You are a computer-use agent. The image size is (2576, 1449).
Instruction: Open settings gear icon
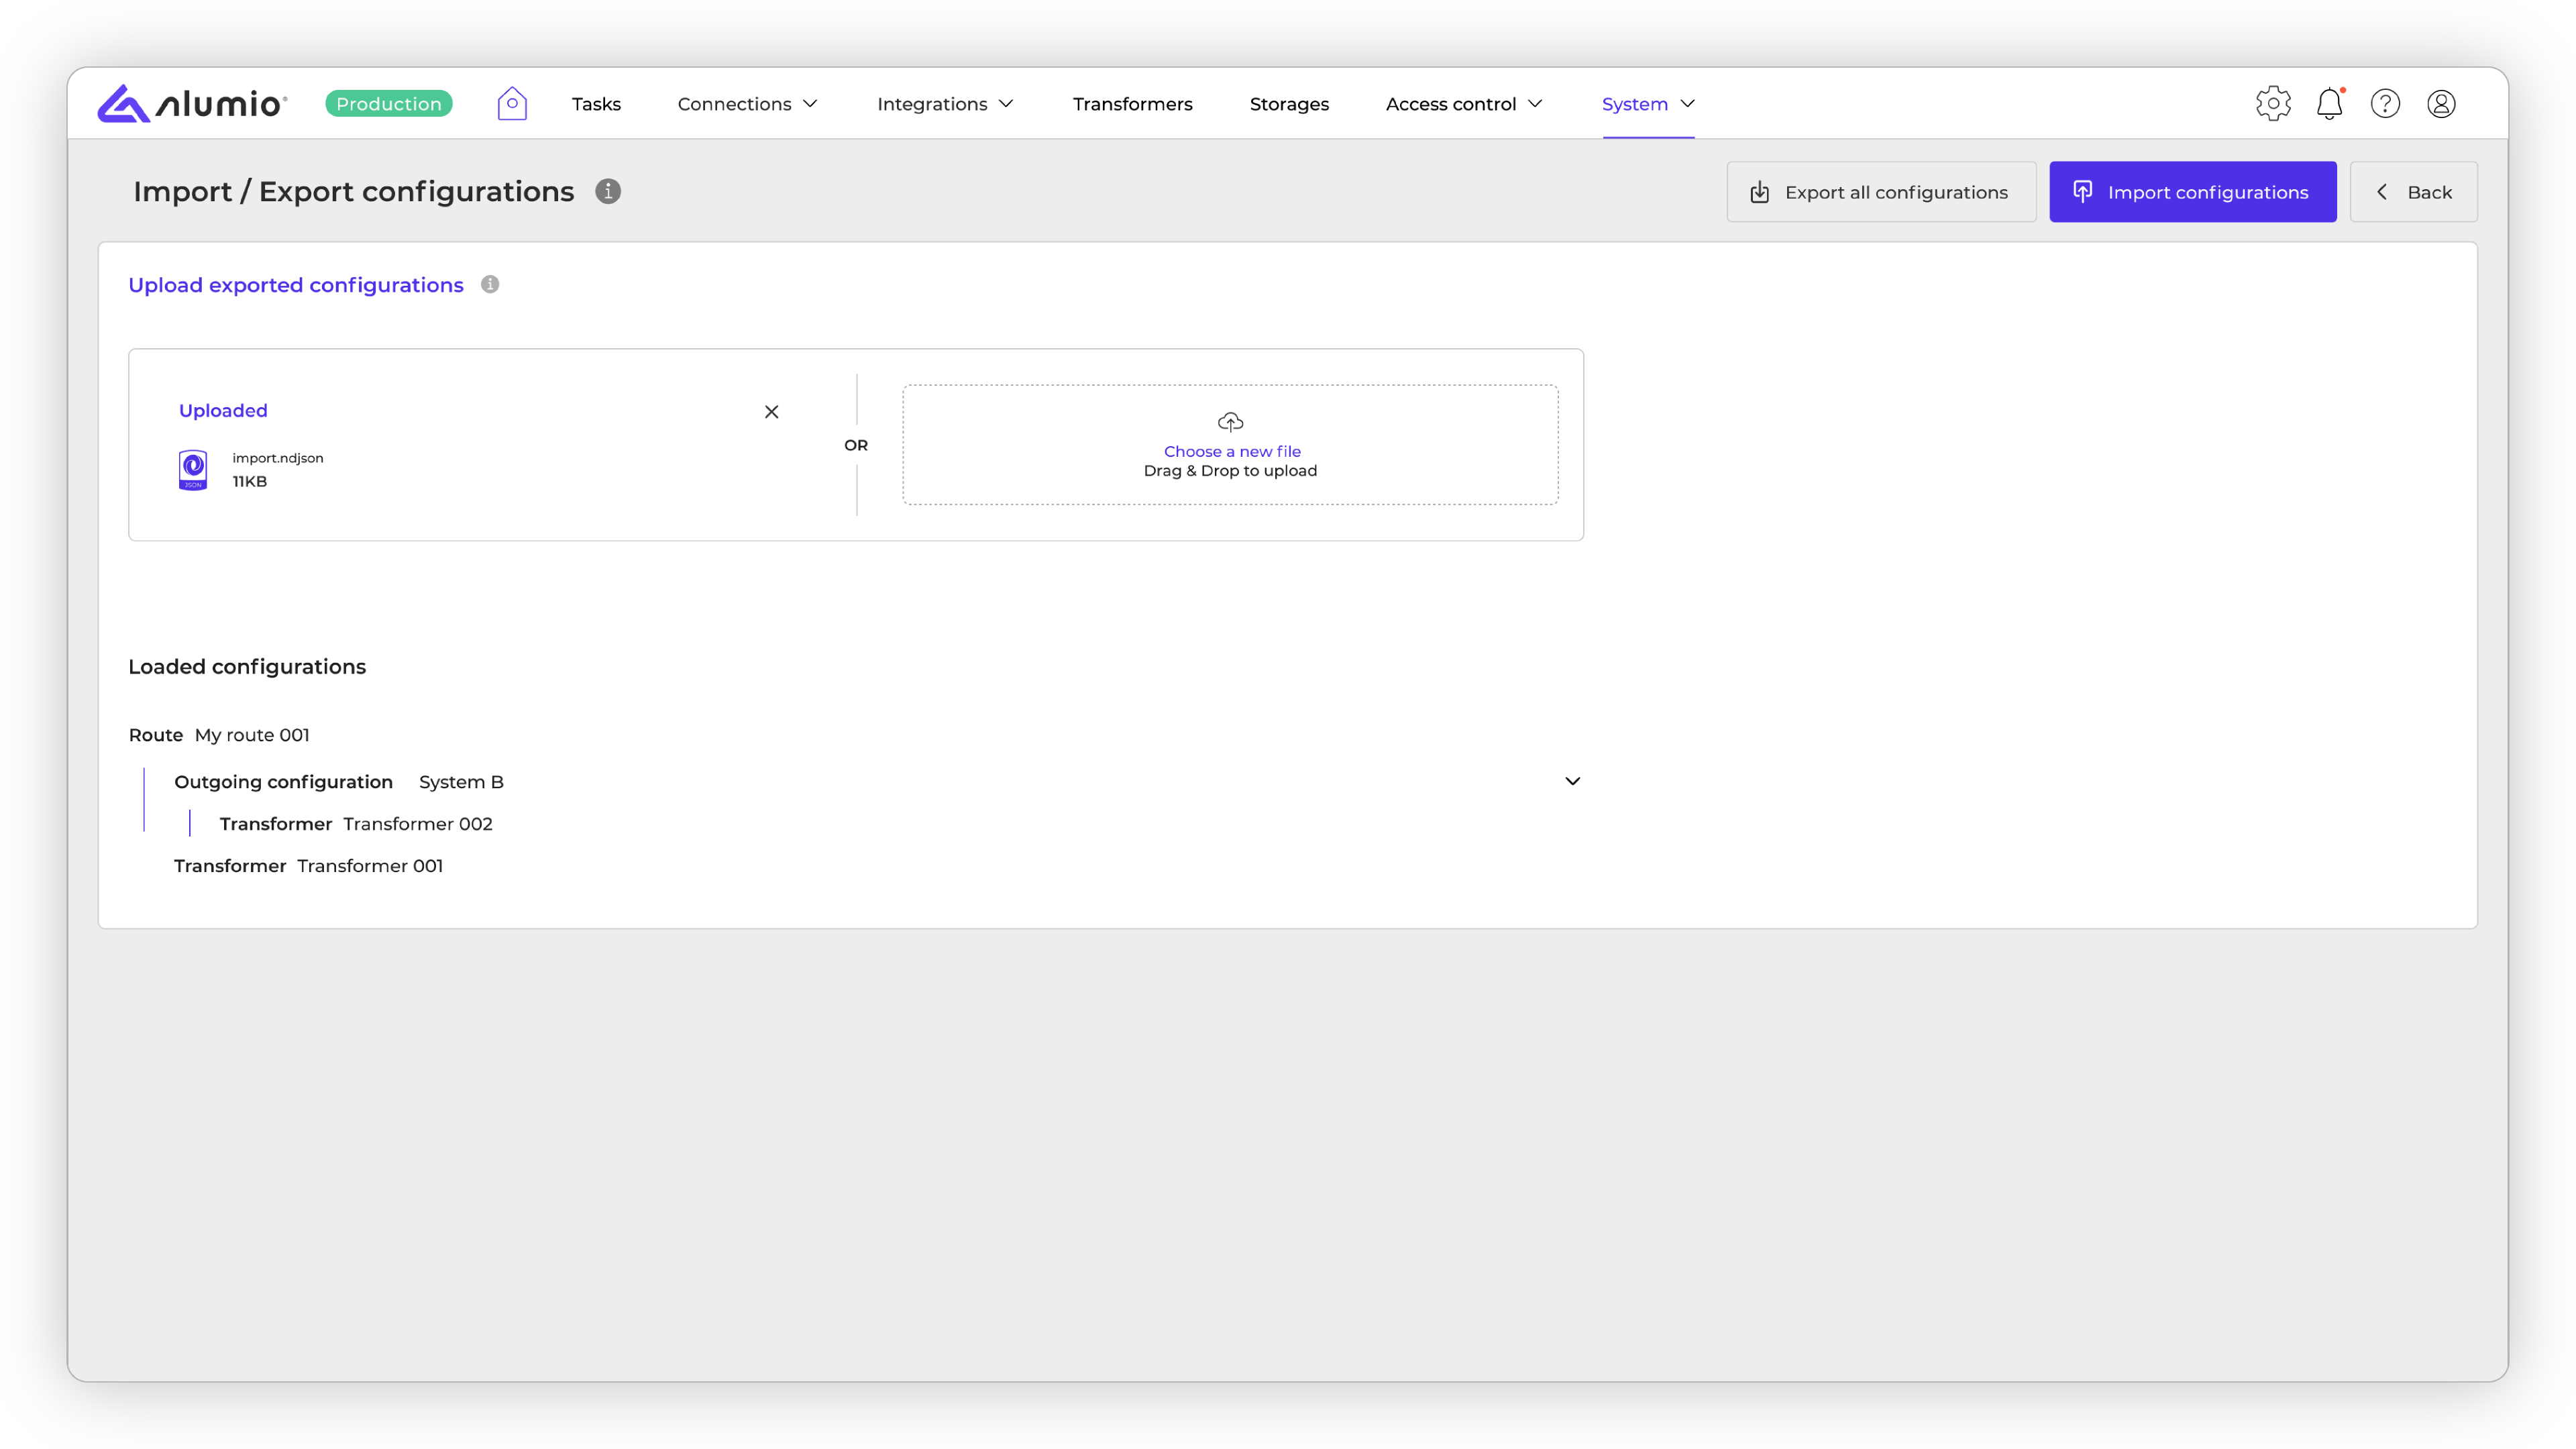[x=2273, y=103]
